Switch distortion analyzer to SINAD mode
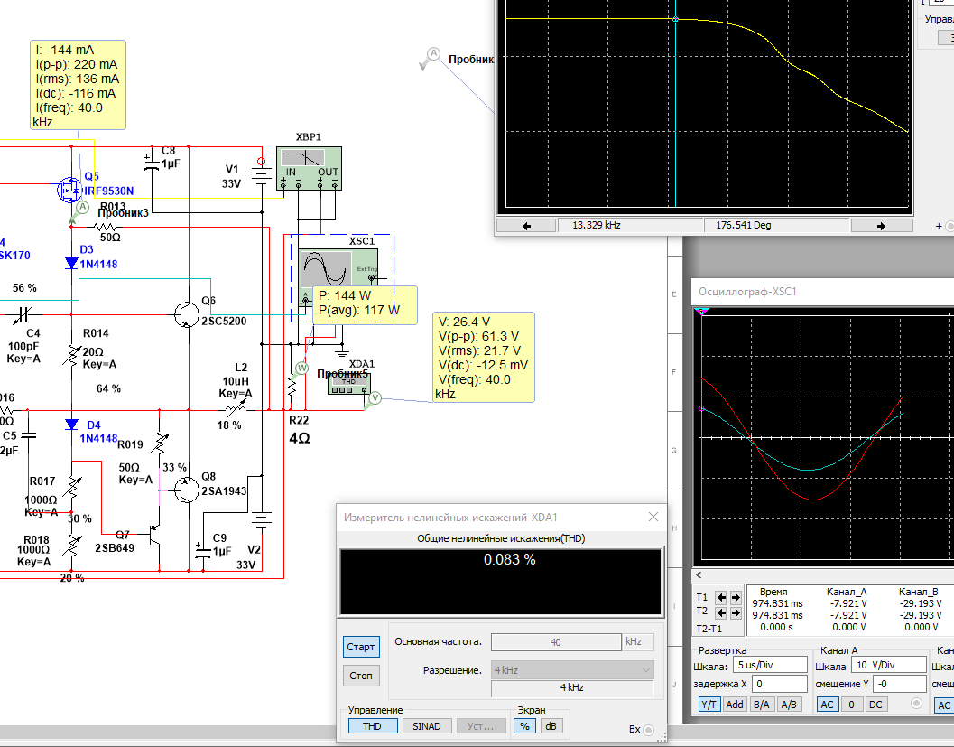This screenshot has height=747, width=954. tap(427, 725)
